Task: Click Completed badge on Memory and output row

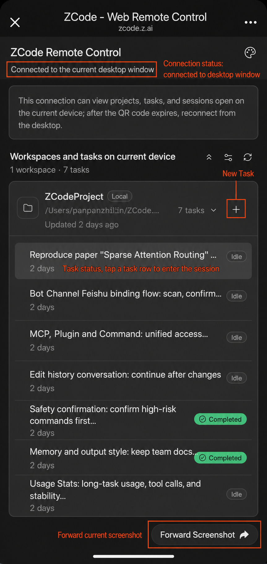Action: pos(220,458)
